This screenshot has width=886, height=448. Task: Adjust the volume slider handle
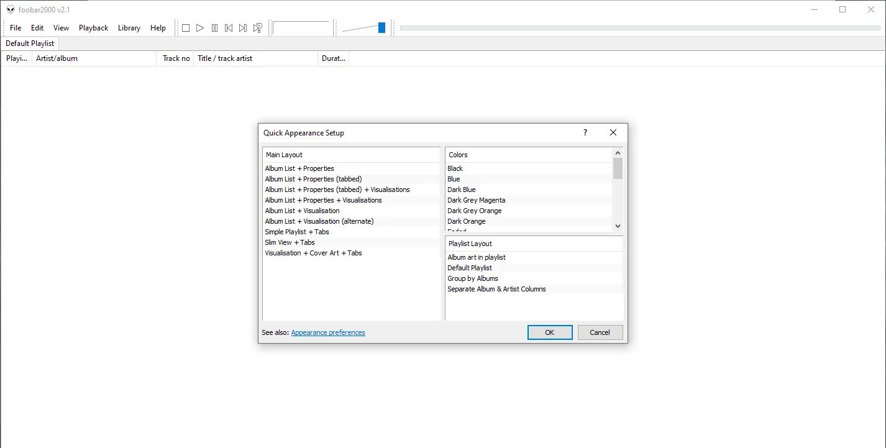pos(381,27)
